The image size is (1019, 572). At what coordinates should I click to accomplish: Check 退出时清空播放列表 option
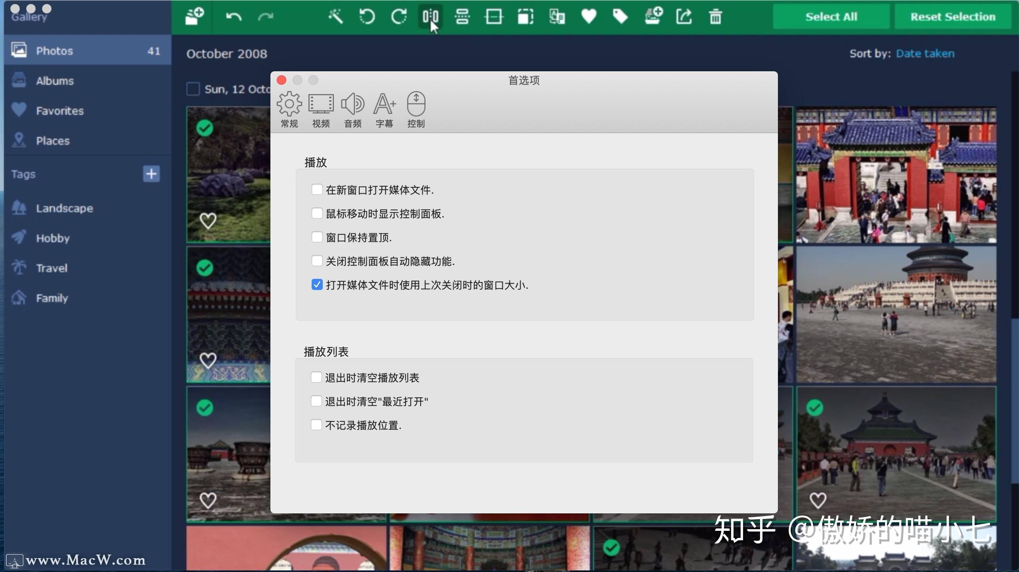pos(316,377)
